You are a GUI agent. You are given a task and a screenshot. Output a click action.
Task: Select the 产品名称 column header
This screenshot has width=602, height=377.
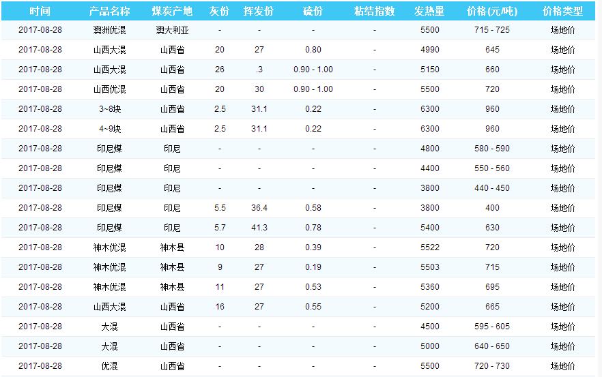(x=109, y=12)
